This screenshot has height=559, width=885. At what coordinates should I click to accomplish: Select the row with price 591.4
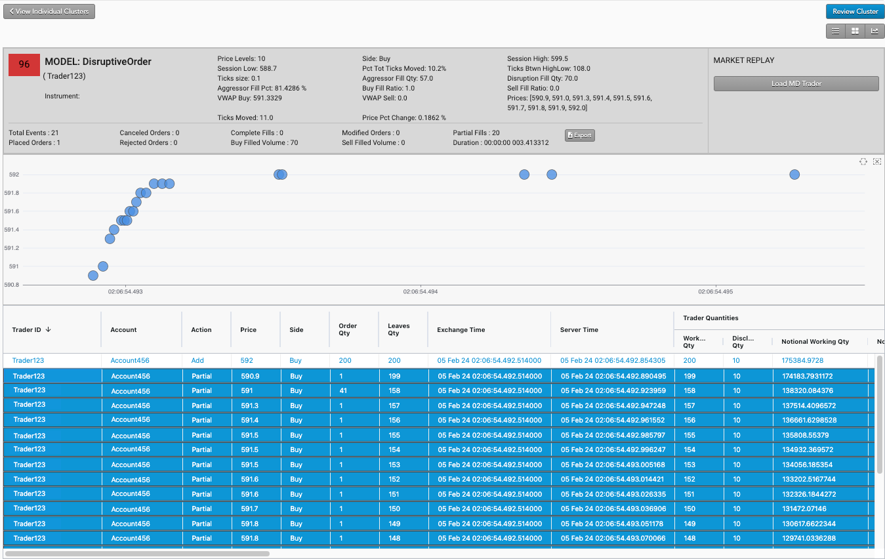(440, 420)
